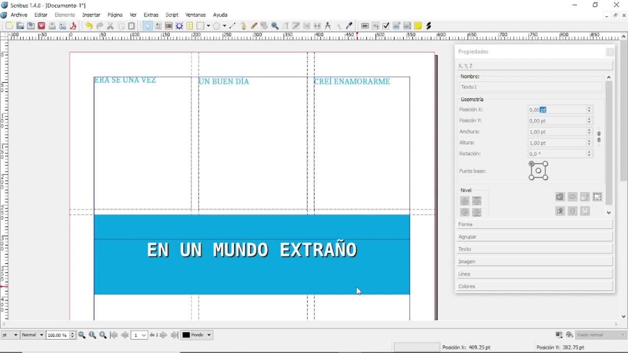Select the Insert Line tool

232,26
